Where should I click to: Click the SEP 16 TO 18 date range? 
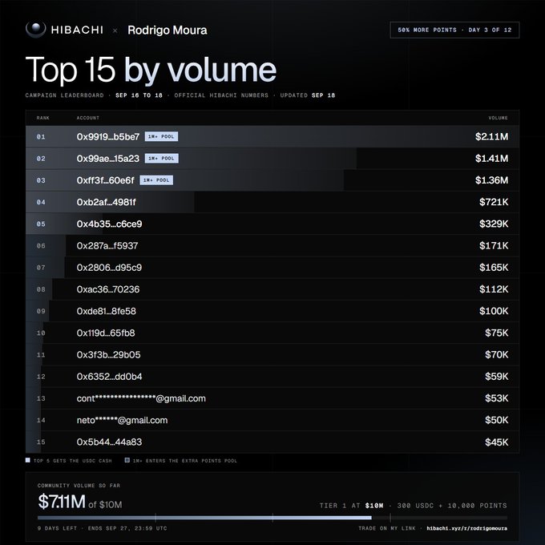click(139, 95)
